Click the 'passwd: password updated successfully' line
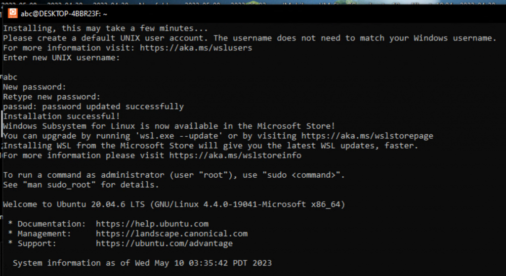 click(93, 107)
